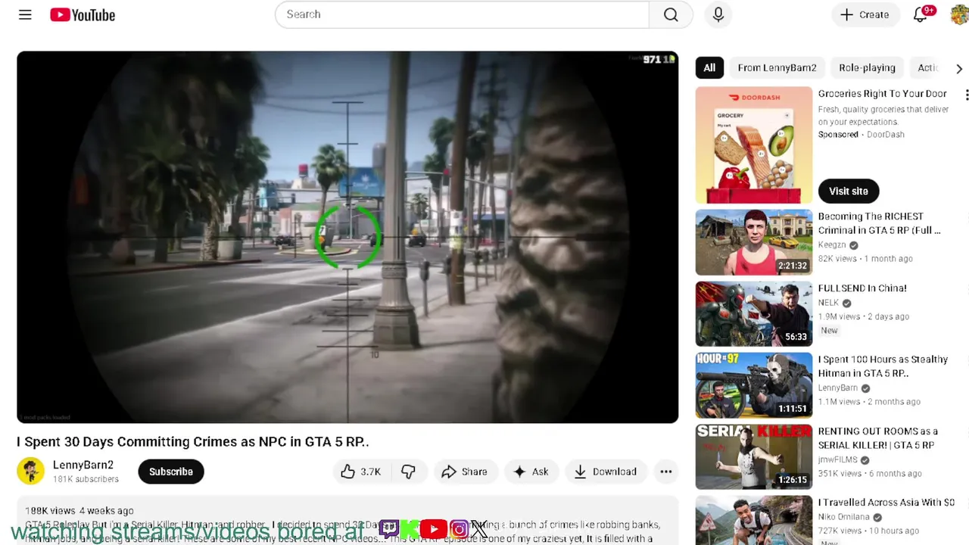Open the LennyBarn2 channel name link
Viewport: 969px width, 545px height.
[83, 465]
